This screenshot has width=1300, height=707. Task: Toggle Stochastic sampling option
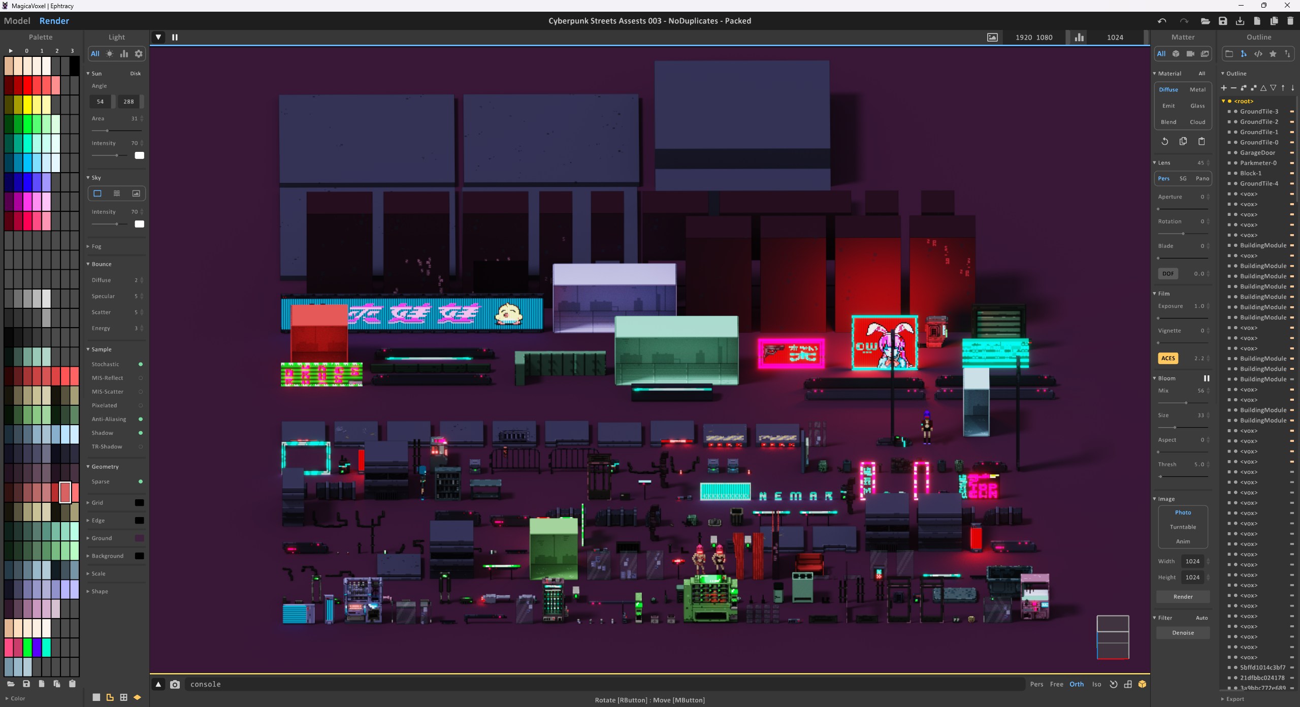[x=141, y=364]
